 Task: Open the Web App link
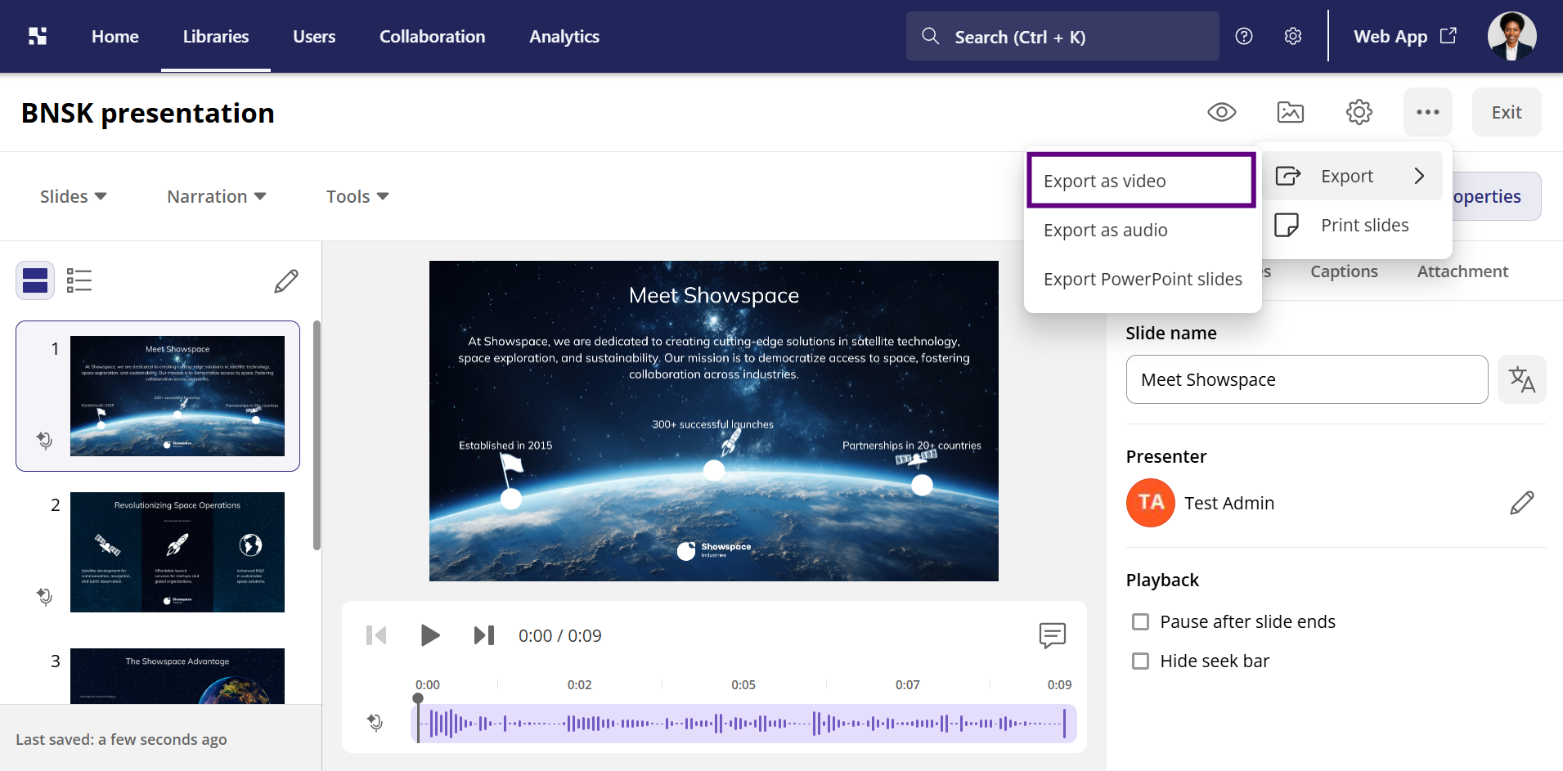pos(1405,36)
